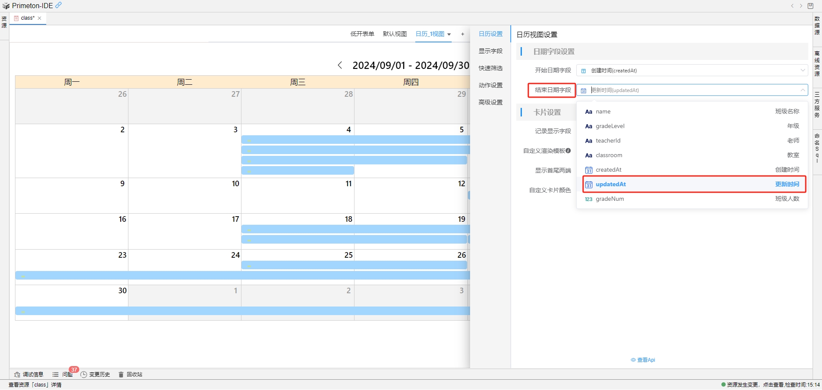822x390 pixels.
Task: View the 变更历史 change history
Action: [x=96, y=374]
